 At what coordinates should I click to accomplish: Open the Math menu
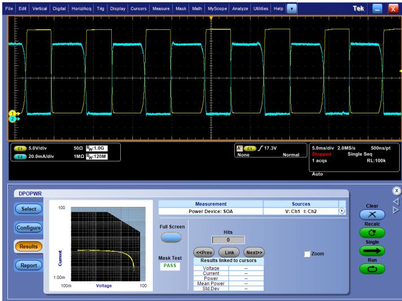(197, 8)
